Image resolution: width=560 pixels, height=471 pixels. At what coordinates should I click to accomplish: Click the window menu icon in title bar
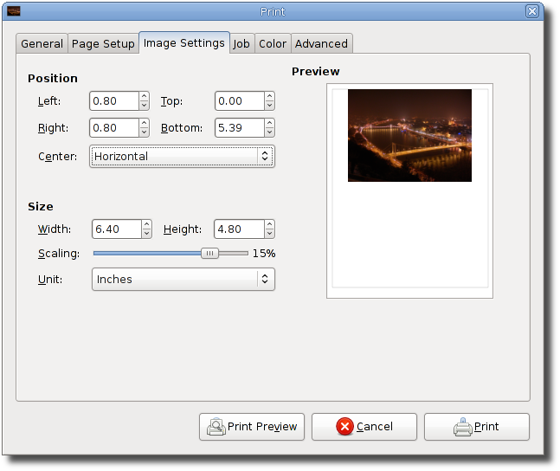pyautogui.click(x=14, y=11)
